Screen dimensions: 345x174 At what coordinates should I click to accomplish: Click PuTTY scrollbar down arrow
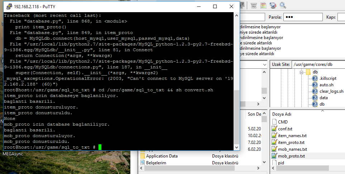click(x=236, y=148)
